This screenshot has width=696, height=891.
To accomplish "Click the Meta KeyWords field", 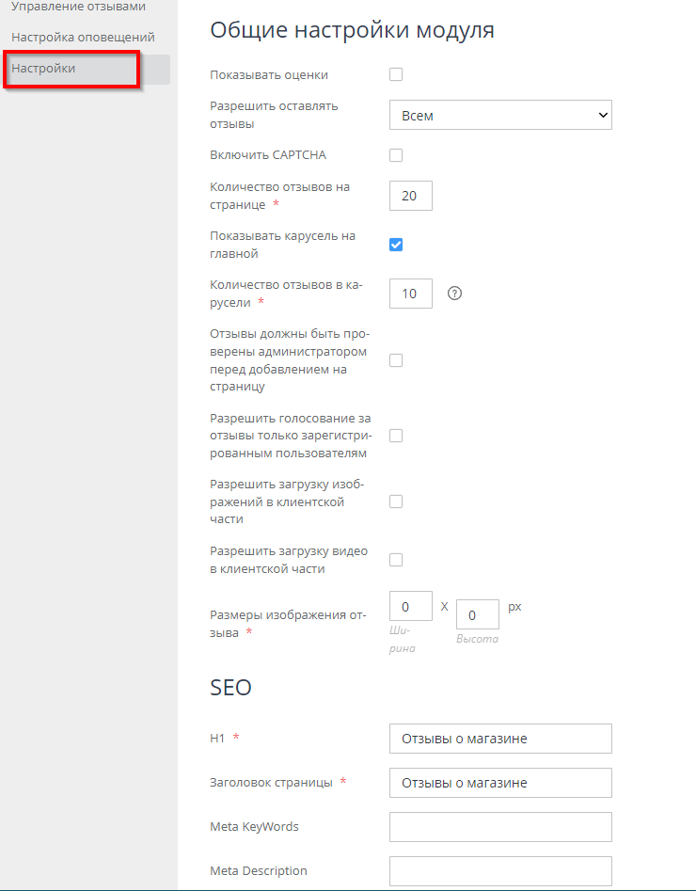I will 500,827.
